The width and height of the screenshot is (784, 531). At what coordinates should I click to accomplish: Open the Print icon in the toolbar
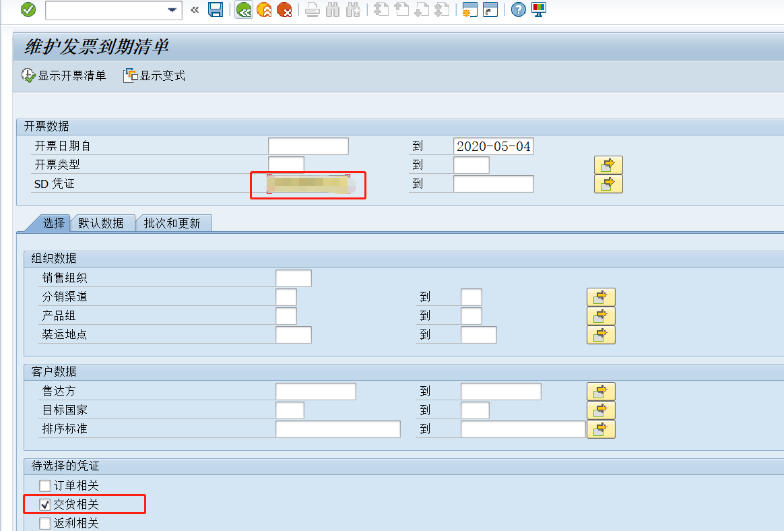pyautogui.click(x=312, y=10)
